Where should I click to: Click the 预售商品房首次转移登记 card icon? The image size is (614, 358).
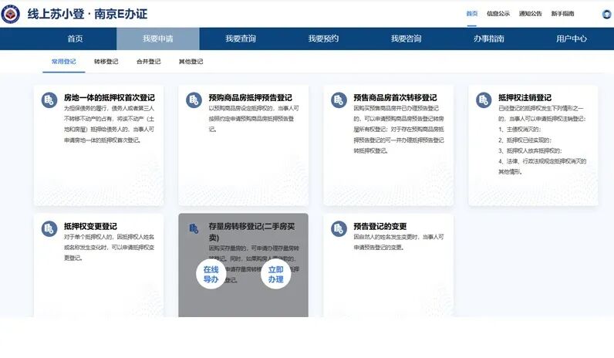click(339, 100)
